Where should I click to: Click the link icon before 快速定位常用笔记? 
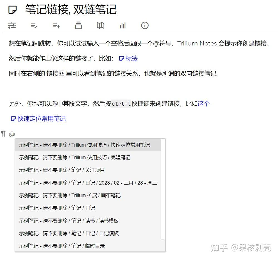13,118
